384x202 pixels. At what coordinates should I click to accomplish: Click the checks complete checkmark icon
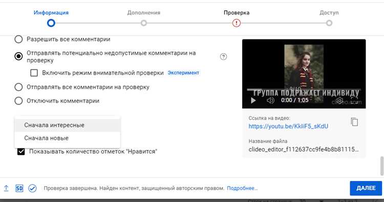(32, 188)
